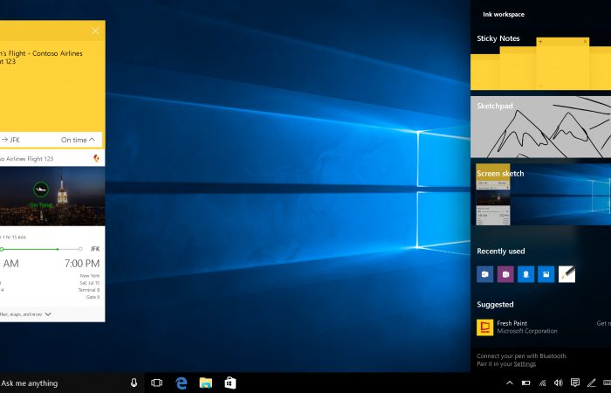Screen dimensions: 611x393
Task: Click the Ink workspace title
Action: tap(504, 15)
